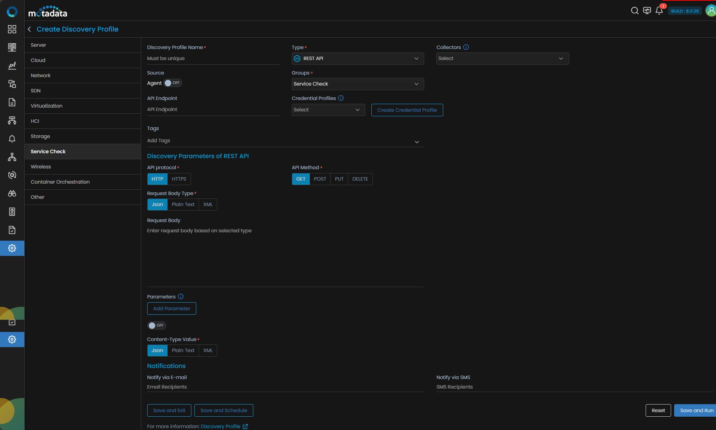Screen dimensions: 716x430
Task: Click the Create Credential Profile button
Action: pyautogui.click(x=407, y=110)
